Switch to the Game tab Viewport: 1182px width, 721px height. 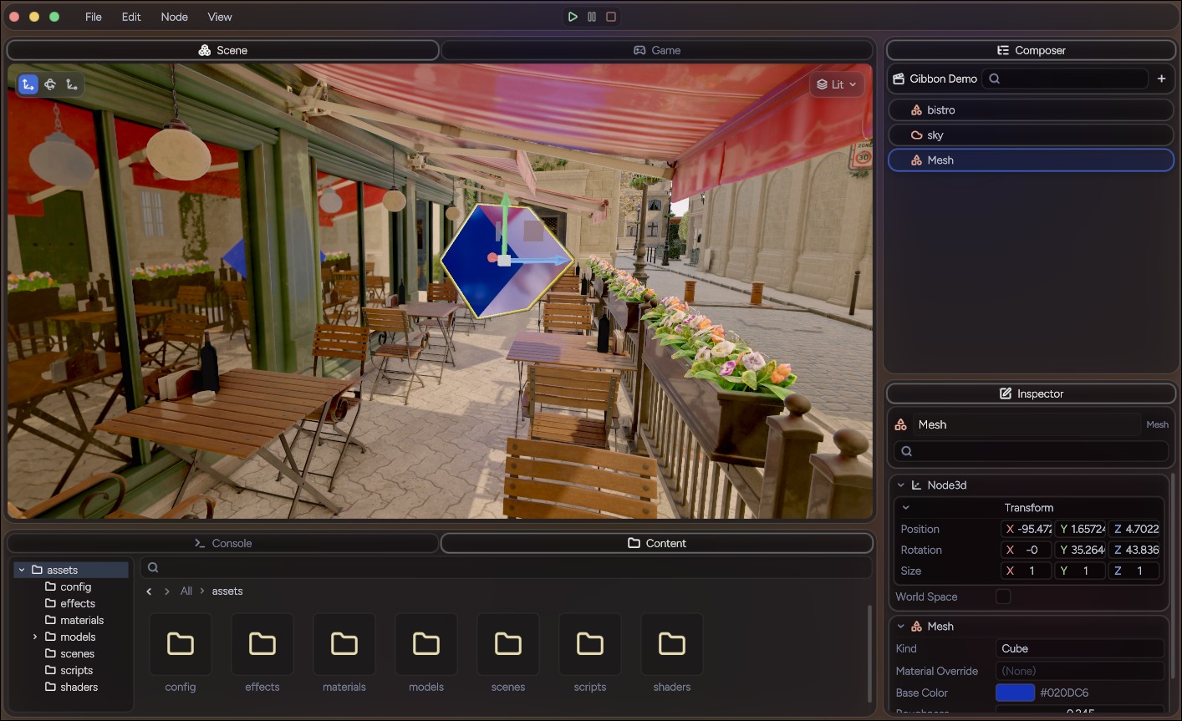coord(657,50)
